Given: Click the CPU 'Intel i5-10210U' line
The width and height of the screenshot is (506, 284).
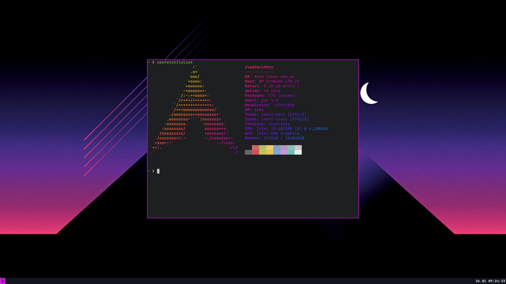Looking at the screenshot, I should [x=286, y=129].
